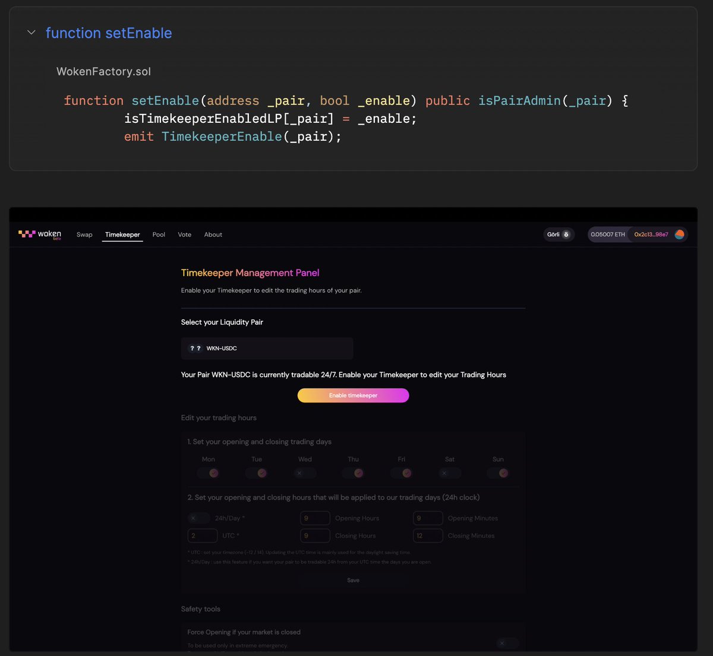Toggle the Mon trading day switch
This screenshot has width=713, height=656.
click(209, 473)
